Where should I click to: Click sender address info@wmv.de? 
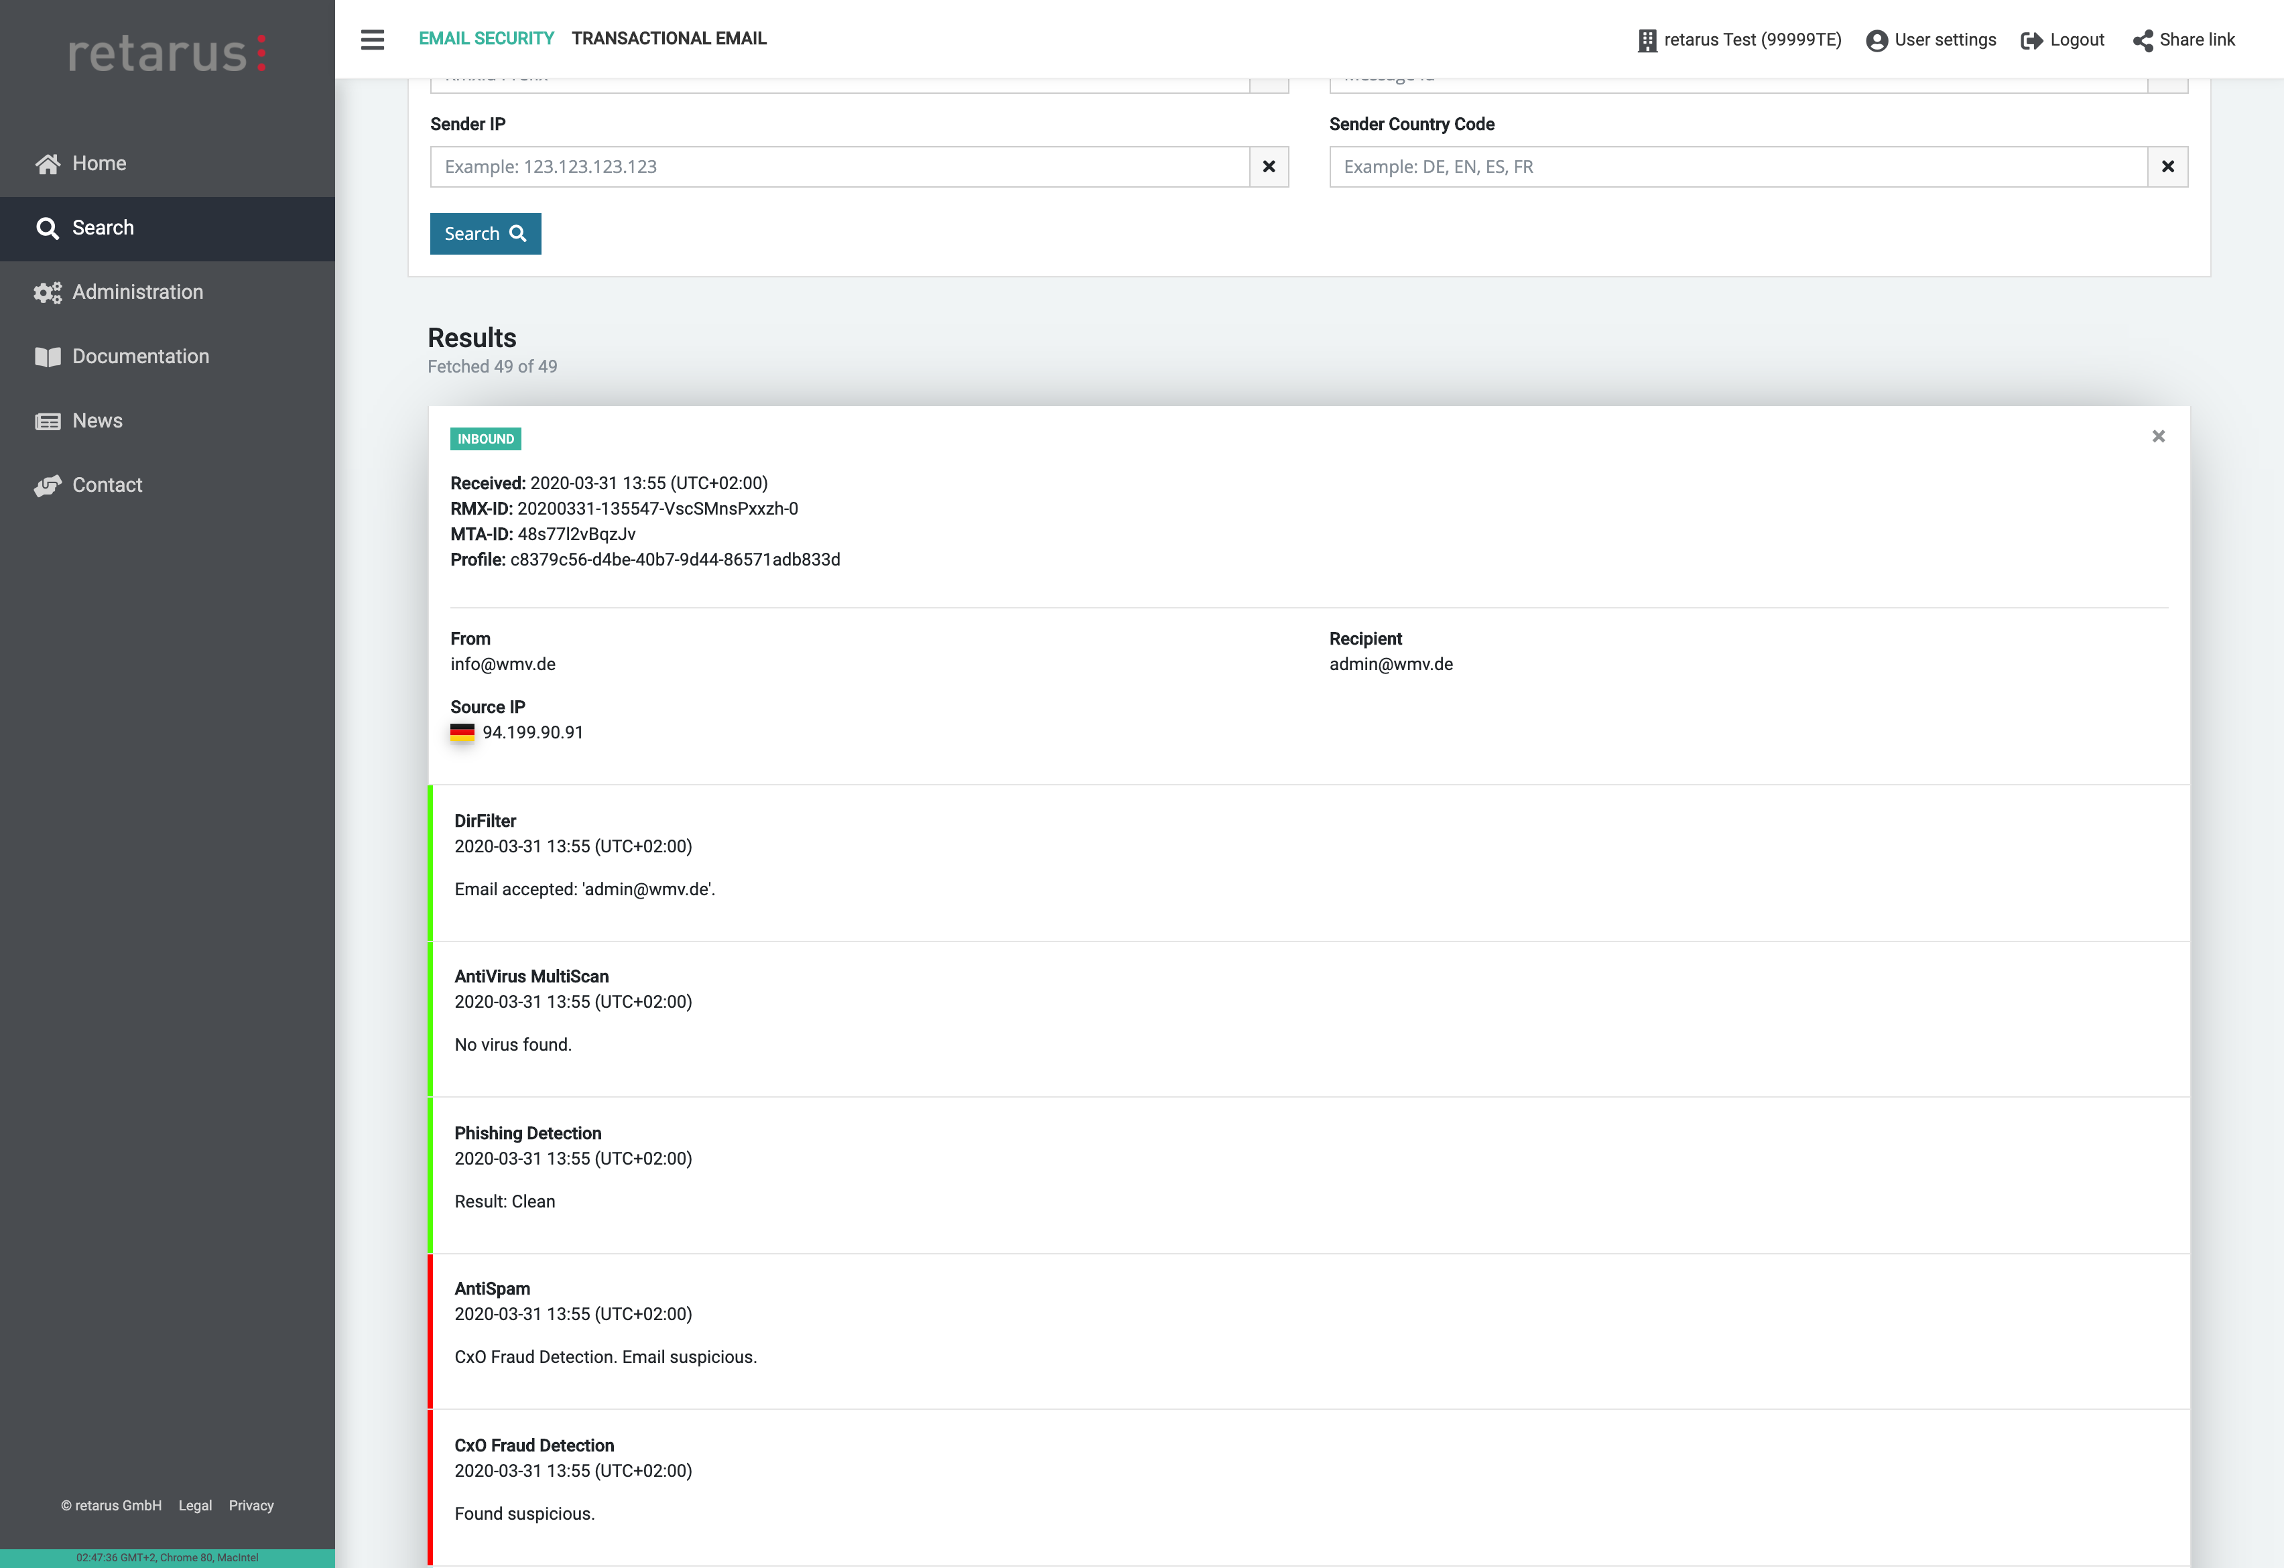(503, 664)
